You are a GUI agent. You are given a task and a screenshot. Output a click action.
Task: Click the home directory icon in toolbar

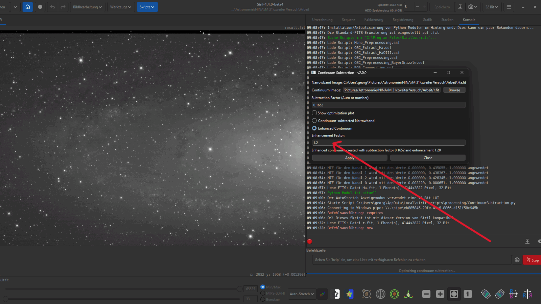click(28, 7)
